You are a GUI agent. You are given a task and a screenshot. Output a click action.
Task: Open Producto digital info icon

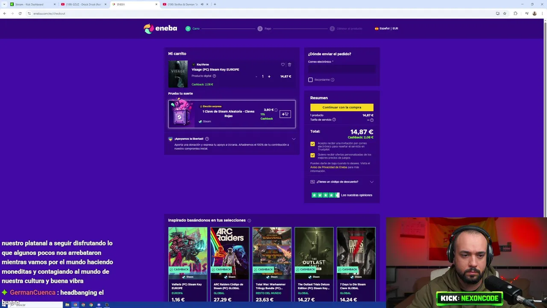click(x=214, y=76)
